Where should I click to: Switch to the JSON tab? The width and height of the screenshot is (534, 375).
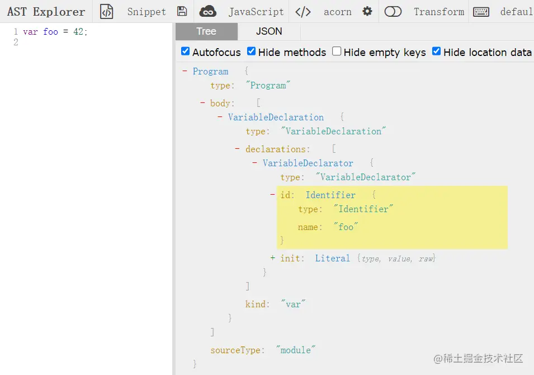pyautogui.click(x=269, y=31)
